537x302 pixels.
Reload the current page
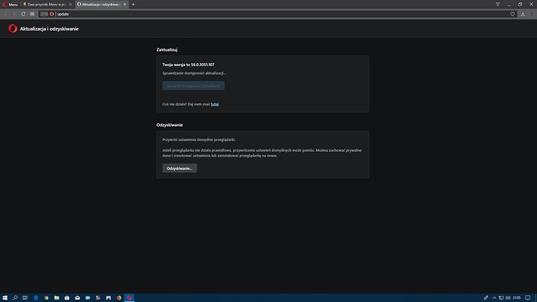pyautogui.click(x=23, y=14)
